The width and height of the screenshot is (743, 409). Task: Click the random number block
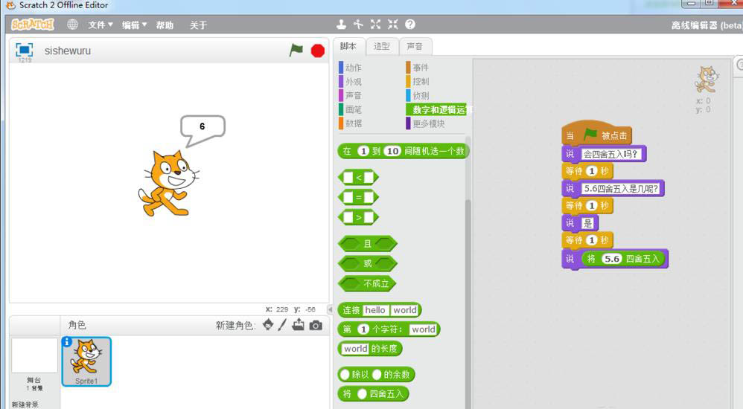click(x=403, y=151)
